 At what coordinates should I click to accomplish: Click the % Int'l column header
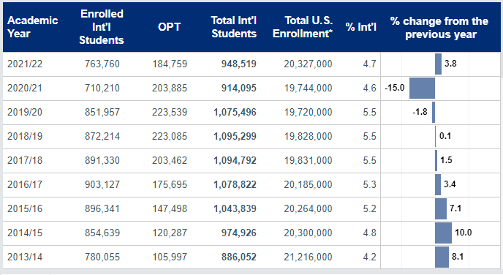[361, 27]
